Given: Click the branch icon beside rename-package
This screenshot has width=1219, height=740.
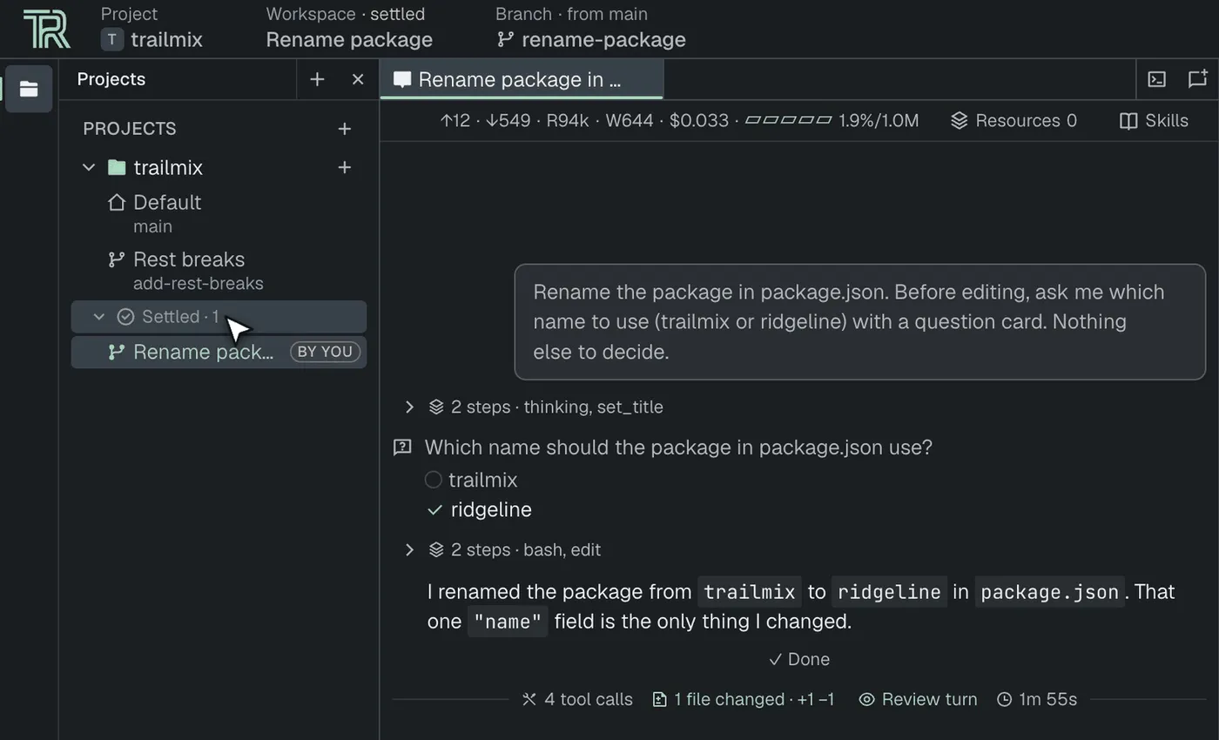Looking at the screenshot, I should tap(504, 39).
